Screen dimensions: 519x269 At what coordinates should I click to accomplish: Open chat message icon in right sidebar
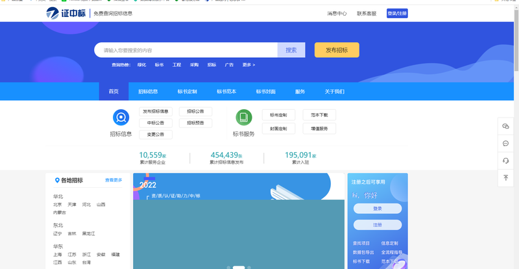point(505,143)
